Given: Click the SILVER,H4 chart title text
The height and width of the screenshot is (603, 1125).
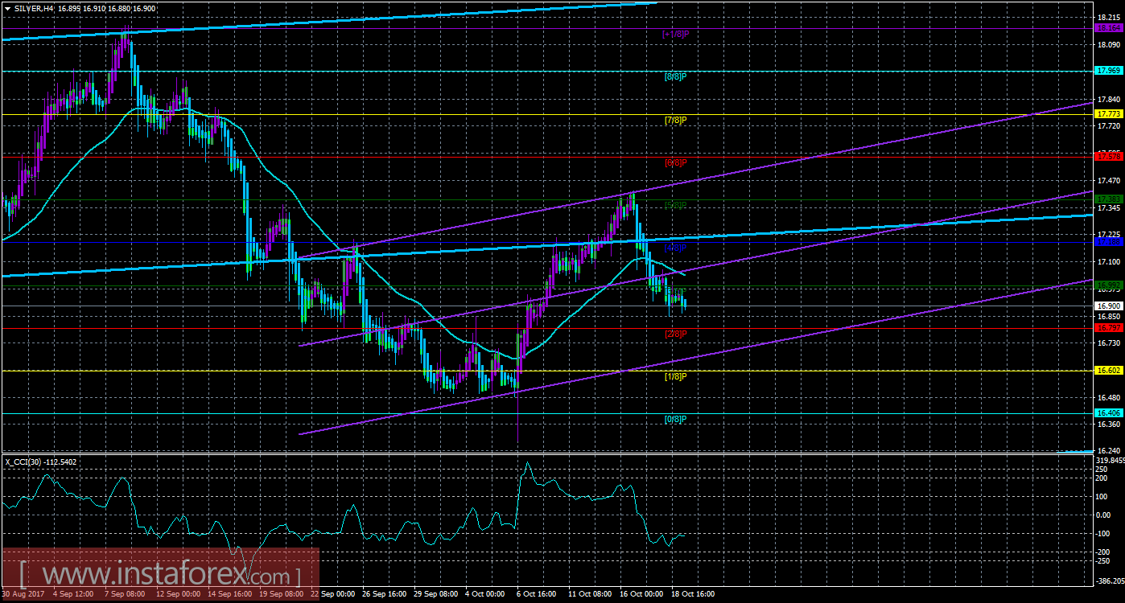Looking at the screenshot, I should (x=35, y=7).
